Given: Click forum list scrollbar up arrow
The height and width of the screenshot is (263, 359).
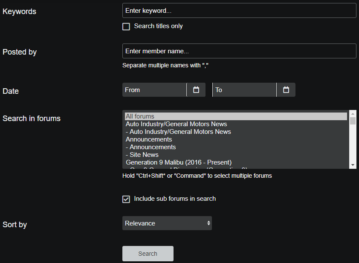Looking at the screenshot, I should pos(353,114).
